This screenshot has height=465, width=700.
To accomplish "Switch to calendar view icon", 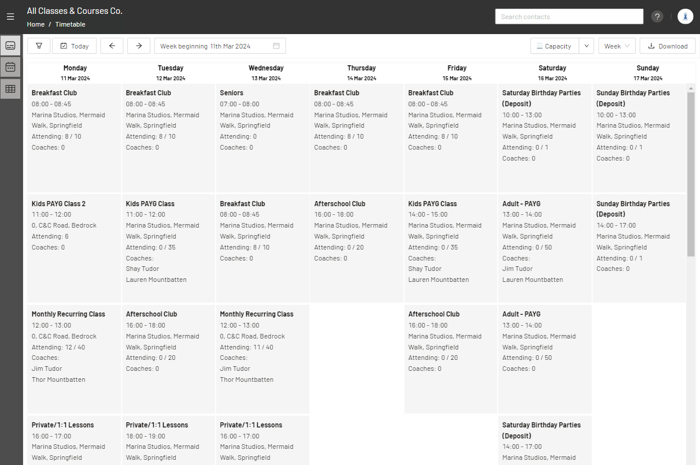I will point(10,67).
